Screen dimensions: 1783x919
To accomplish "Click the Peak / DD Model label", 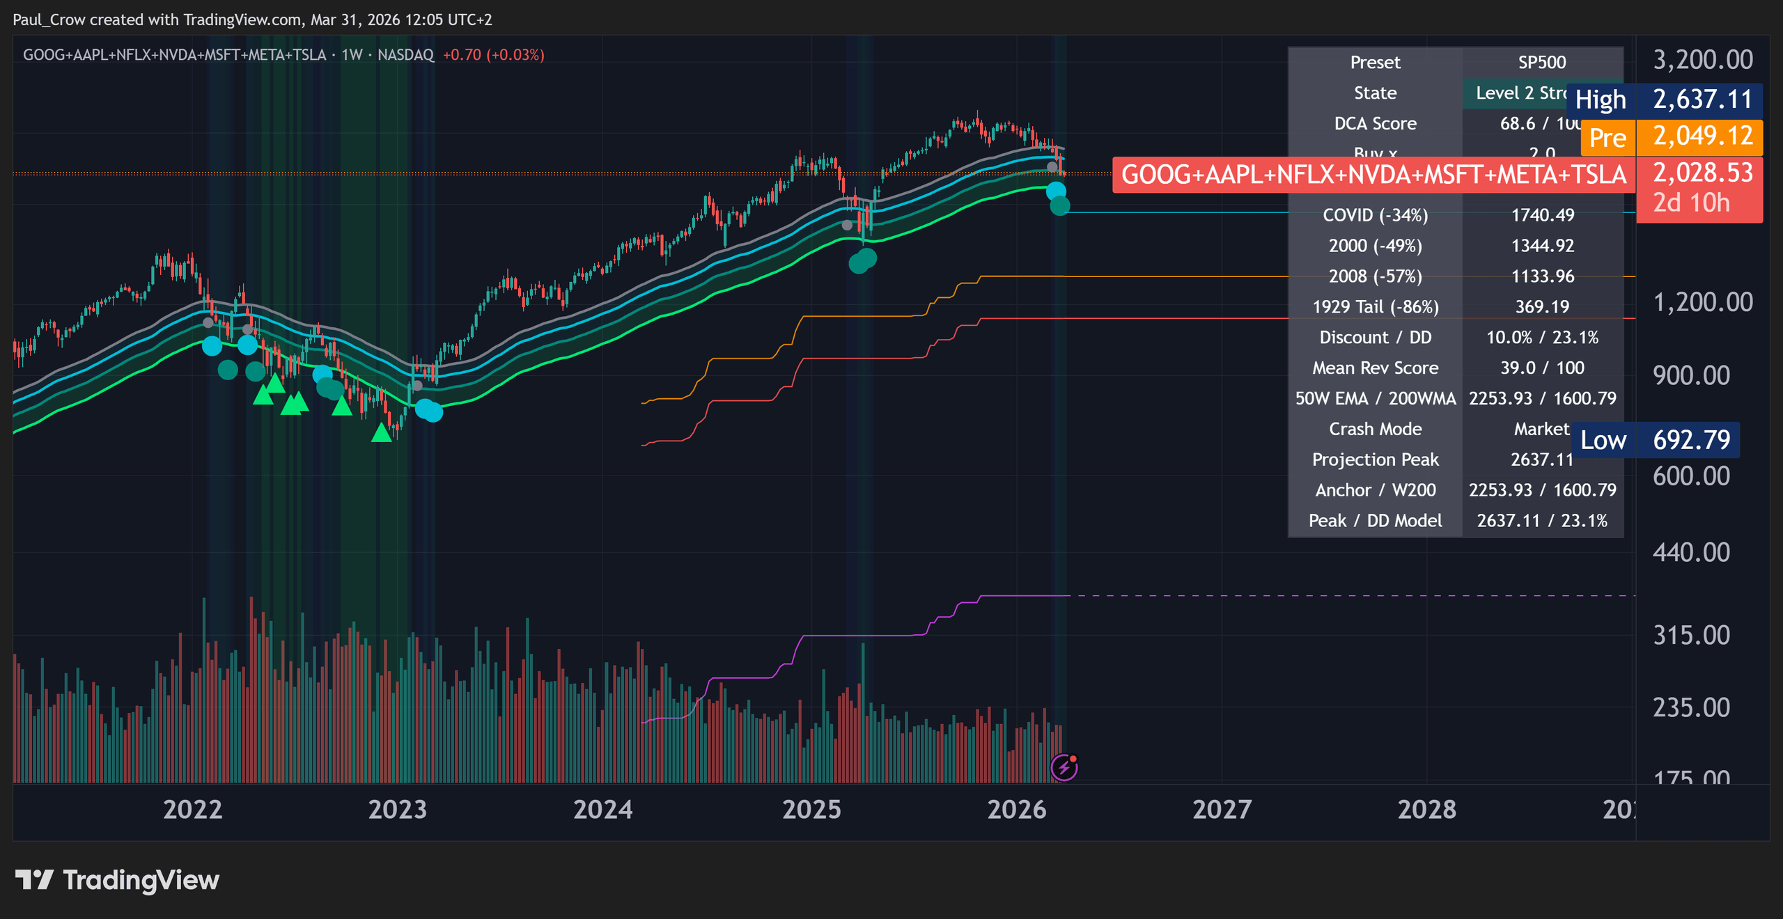I will 1375,521.
